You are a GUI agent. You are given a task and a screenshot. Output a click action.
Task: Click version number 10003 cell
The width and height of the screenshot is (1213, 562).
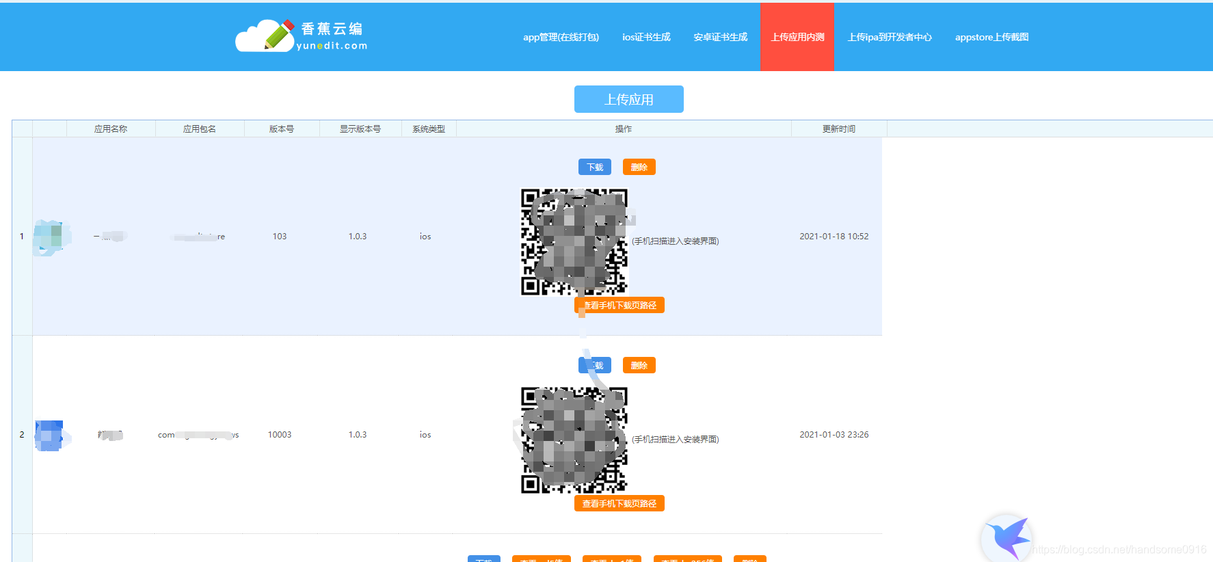click(280, 435)
